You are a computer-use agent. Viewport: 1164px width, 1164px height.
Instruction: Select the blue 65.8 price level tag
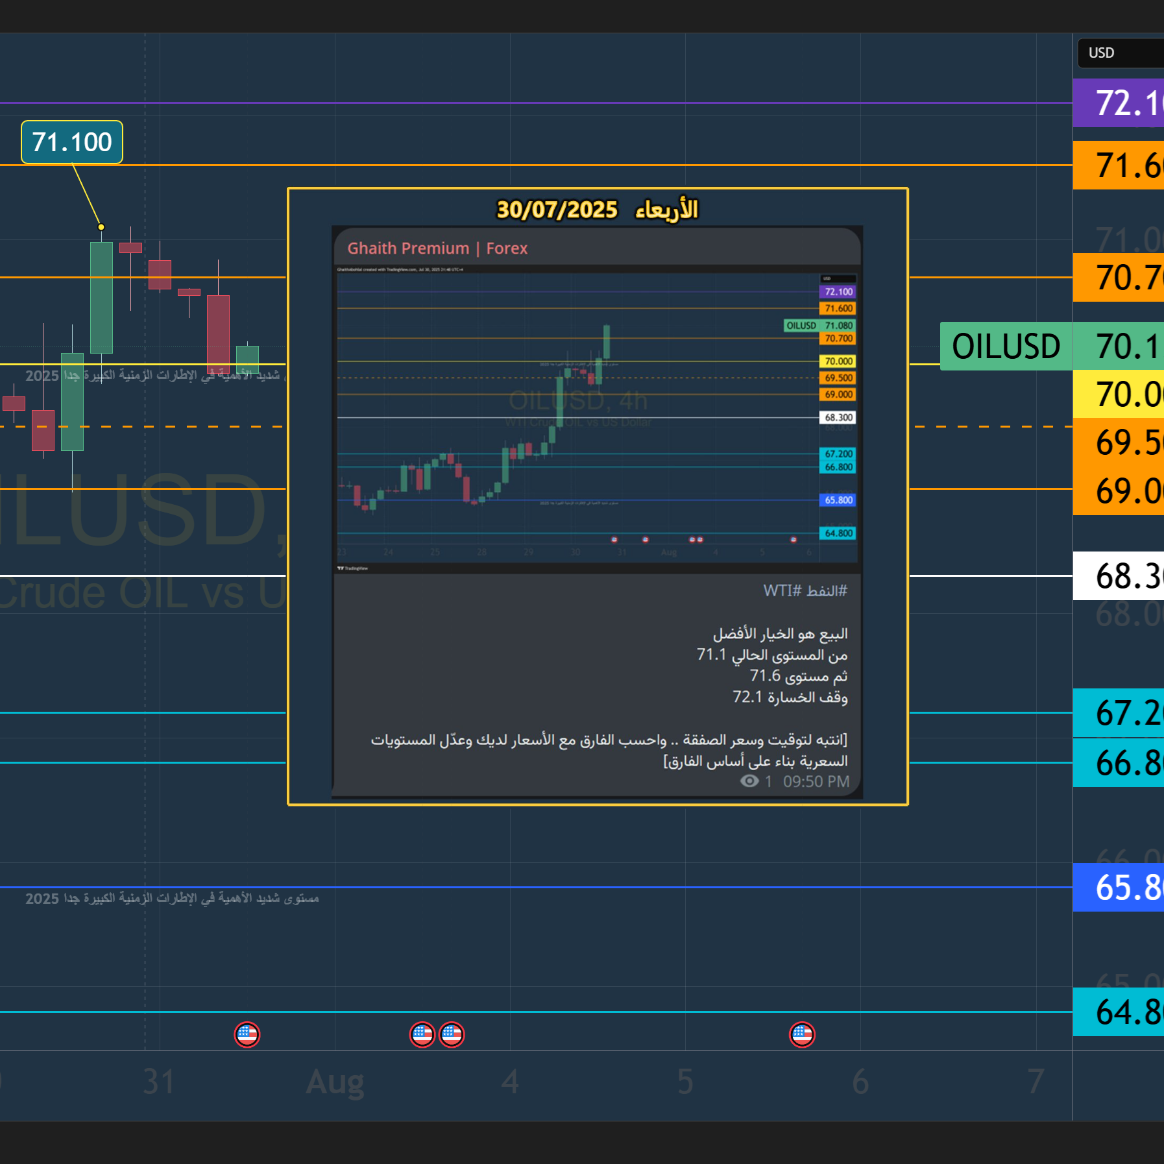click(x=1119, y=888)
